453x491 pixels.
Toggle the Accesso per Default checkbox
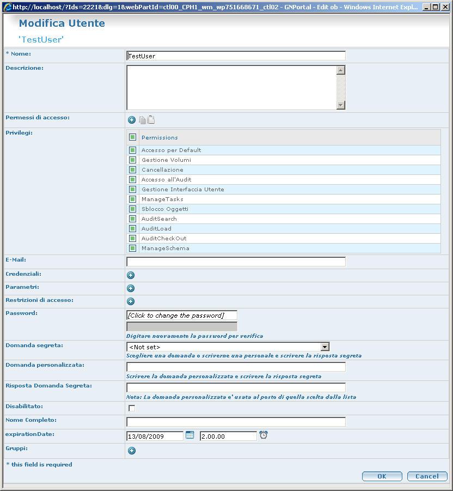[x=133, y=150]
